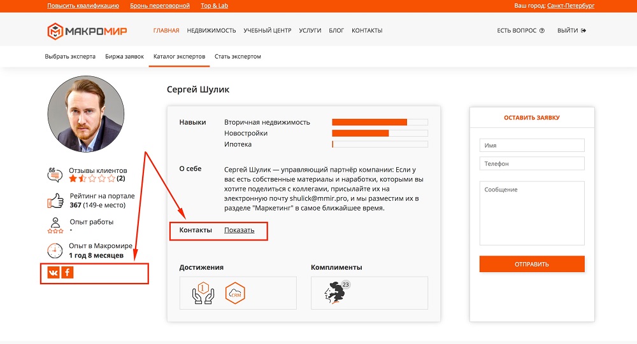This screenshot has height=344, width=637.
Task: Click the clock icon for Makromir experience
Action: pyautogui.click(x=55, y=251)
